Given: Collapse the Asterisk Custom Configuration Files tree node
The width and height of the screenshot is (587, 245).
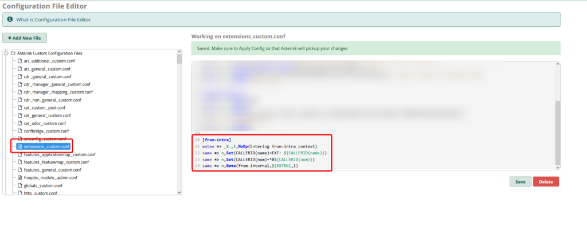Looking at the screenshot, I should point(6,53).
